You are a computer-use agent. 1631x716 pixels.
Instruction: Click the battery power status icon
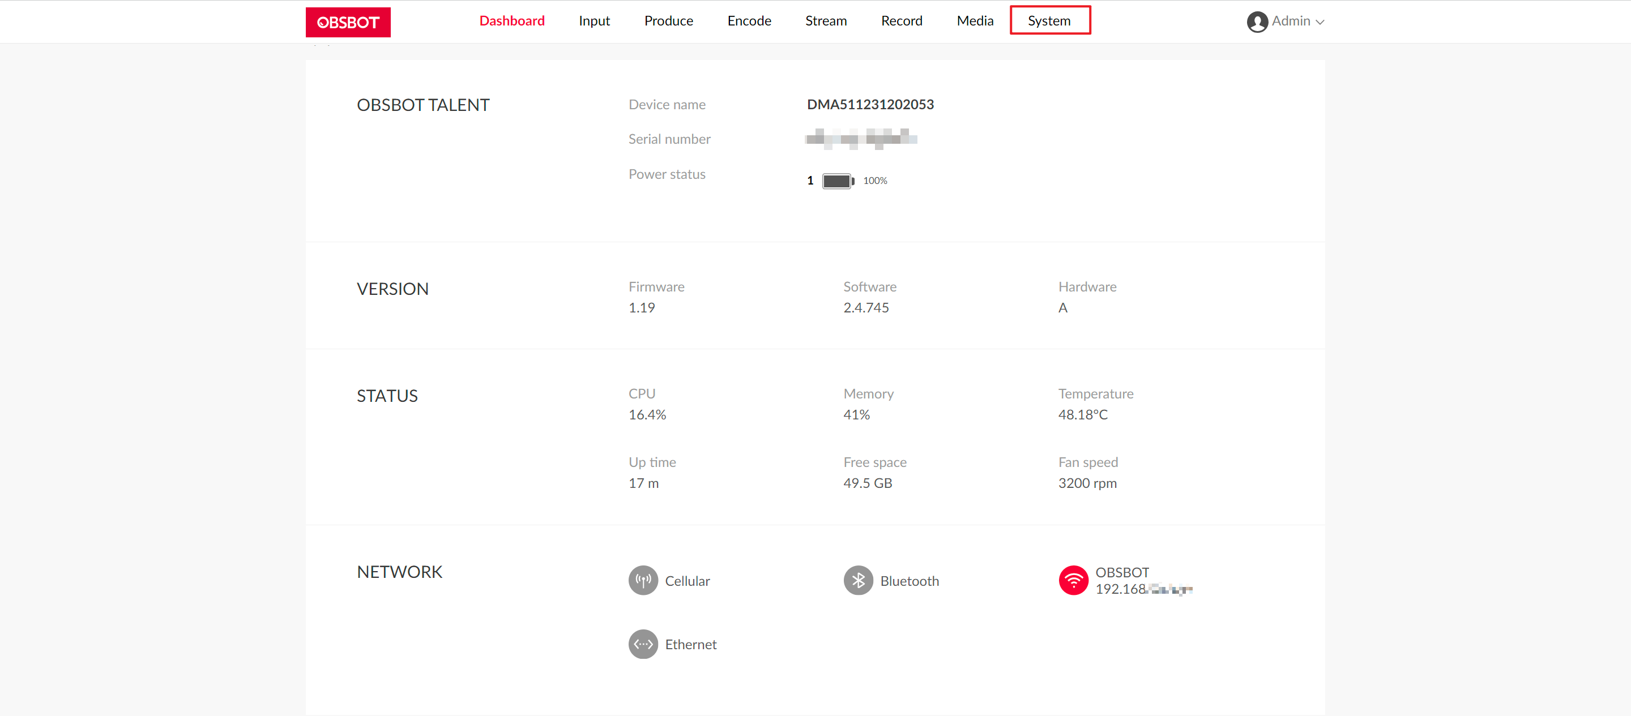coord(838,181)
